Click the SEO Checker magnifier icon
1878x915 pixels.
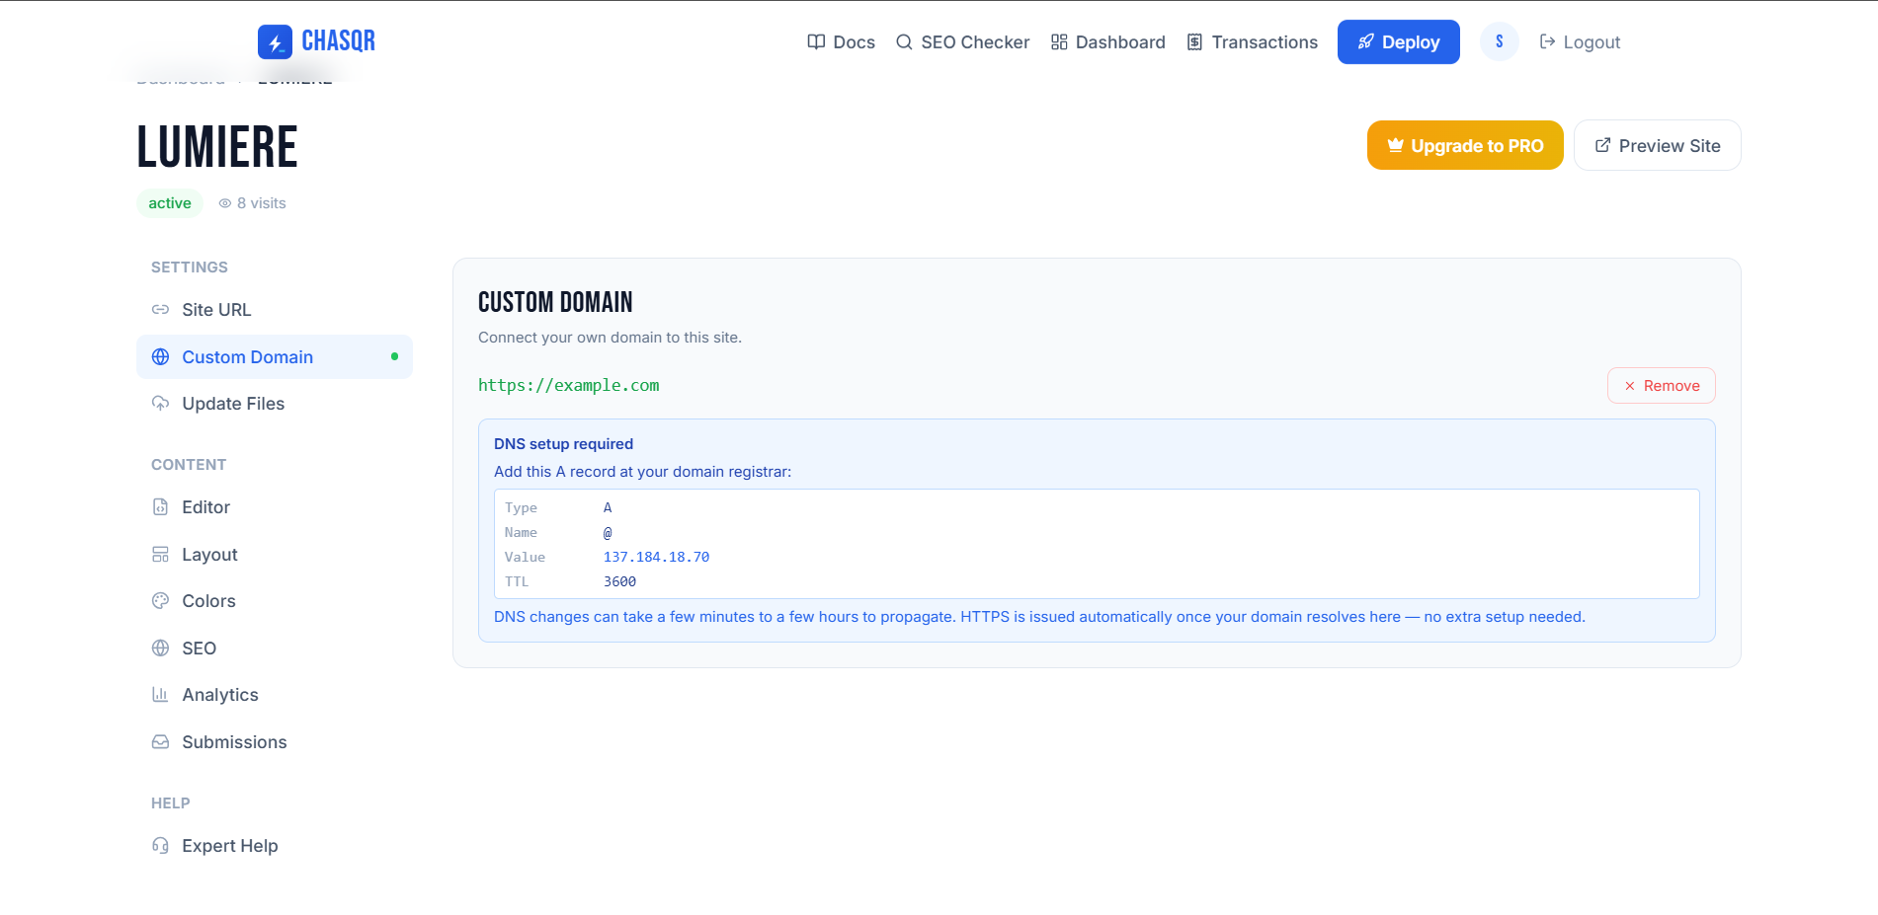point(904,41)
